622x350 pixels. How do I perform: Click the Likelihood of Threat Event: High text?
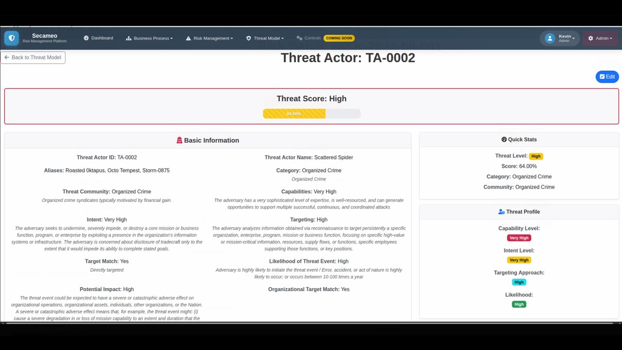tap(309, 262)
